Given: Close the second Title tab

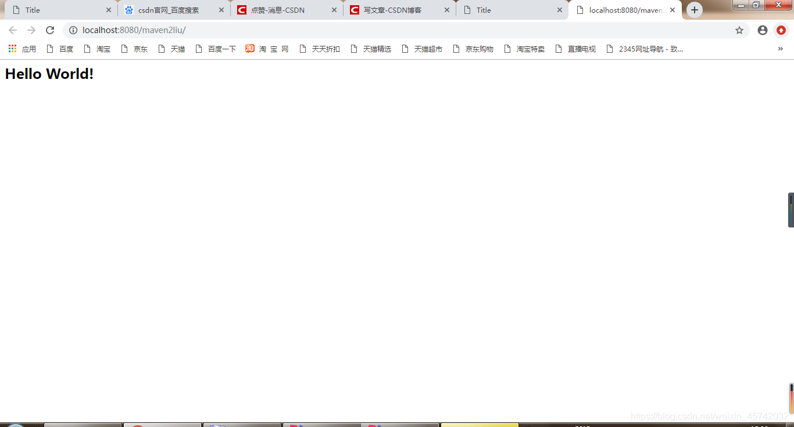Looking at the screenshot, I should [560, 10].
